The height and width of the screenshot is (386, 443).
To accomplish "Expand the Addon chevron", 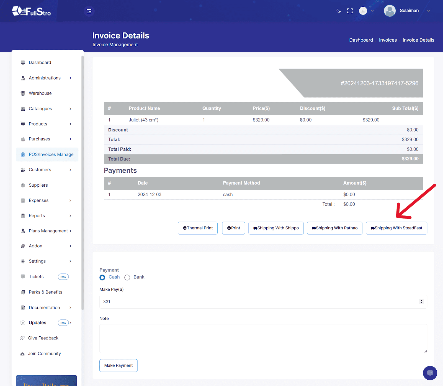I will point(70,246).
